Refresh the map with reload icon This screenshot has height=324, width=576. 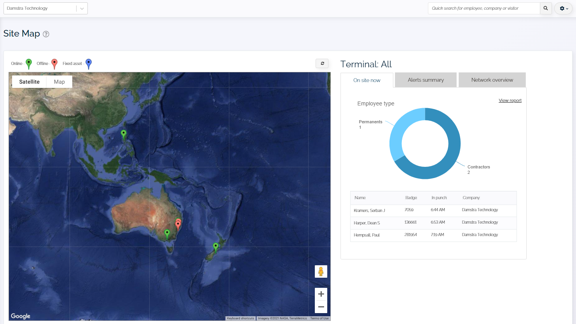[322, 63]
